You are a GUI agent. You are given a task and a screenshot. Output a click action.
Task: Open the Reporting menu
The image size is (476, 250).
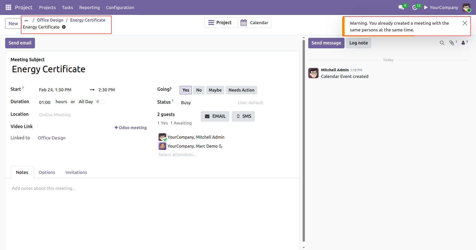pos(89,7)
